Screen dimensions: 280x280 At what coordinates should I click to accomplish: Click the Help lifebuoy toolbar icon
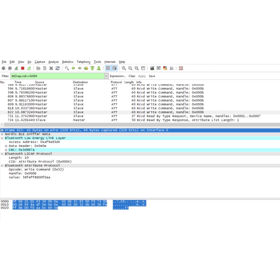click(181, 68)
